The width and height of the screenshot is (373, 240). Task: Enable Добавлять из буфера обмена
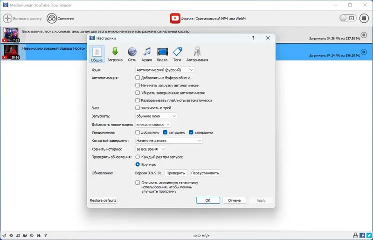[x=138, y=78]
